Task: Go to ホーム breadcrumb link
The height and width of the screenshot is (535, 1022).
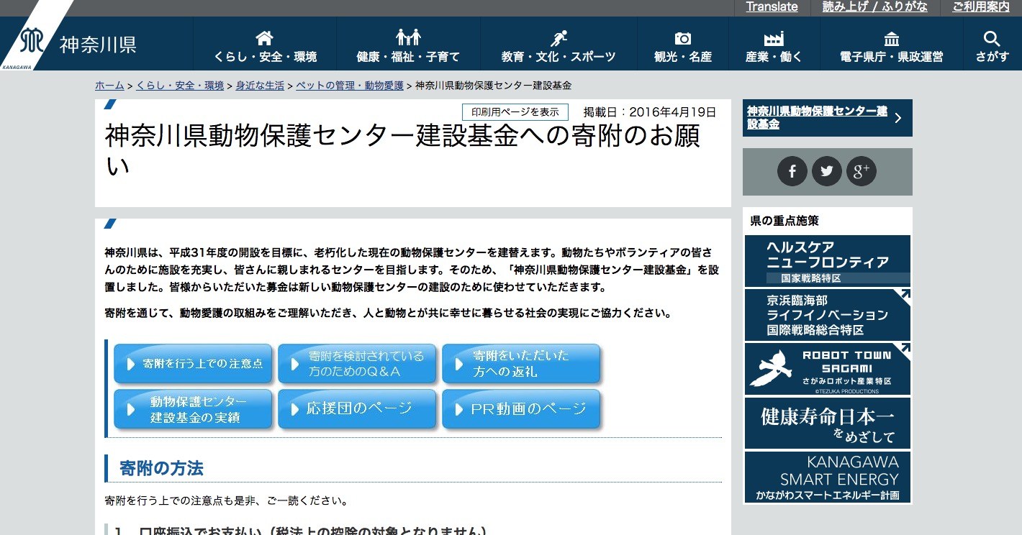Action: tap(109, 86)
